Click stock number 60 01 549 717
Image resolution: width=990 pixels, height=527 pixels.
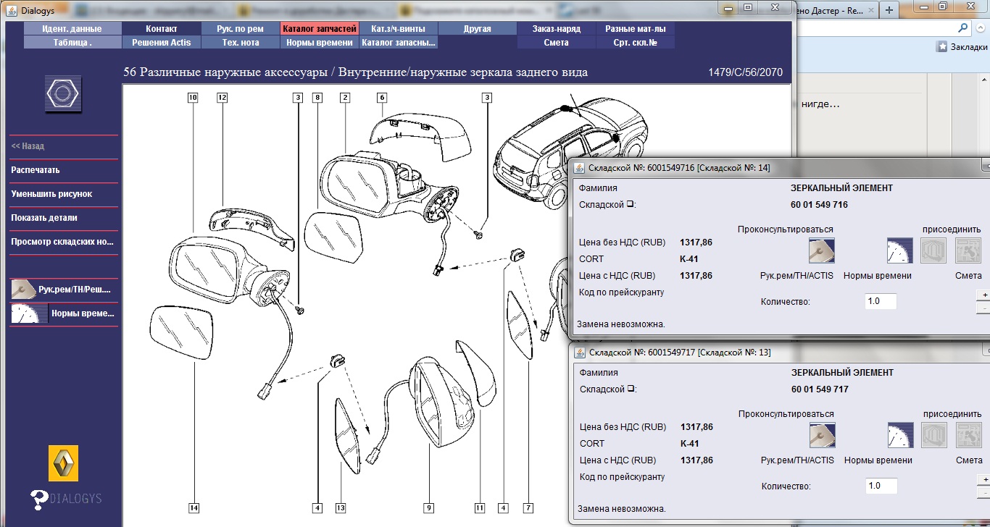(820, 389)
